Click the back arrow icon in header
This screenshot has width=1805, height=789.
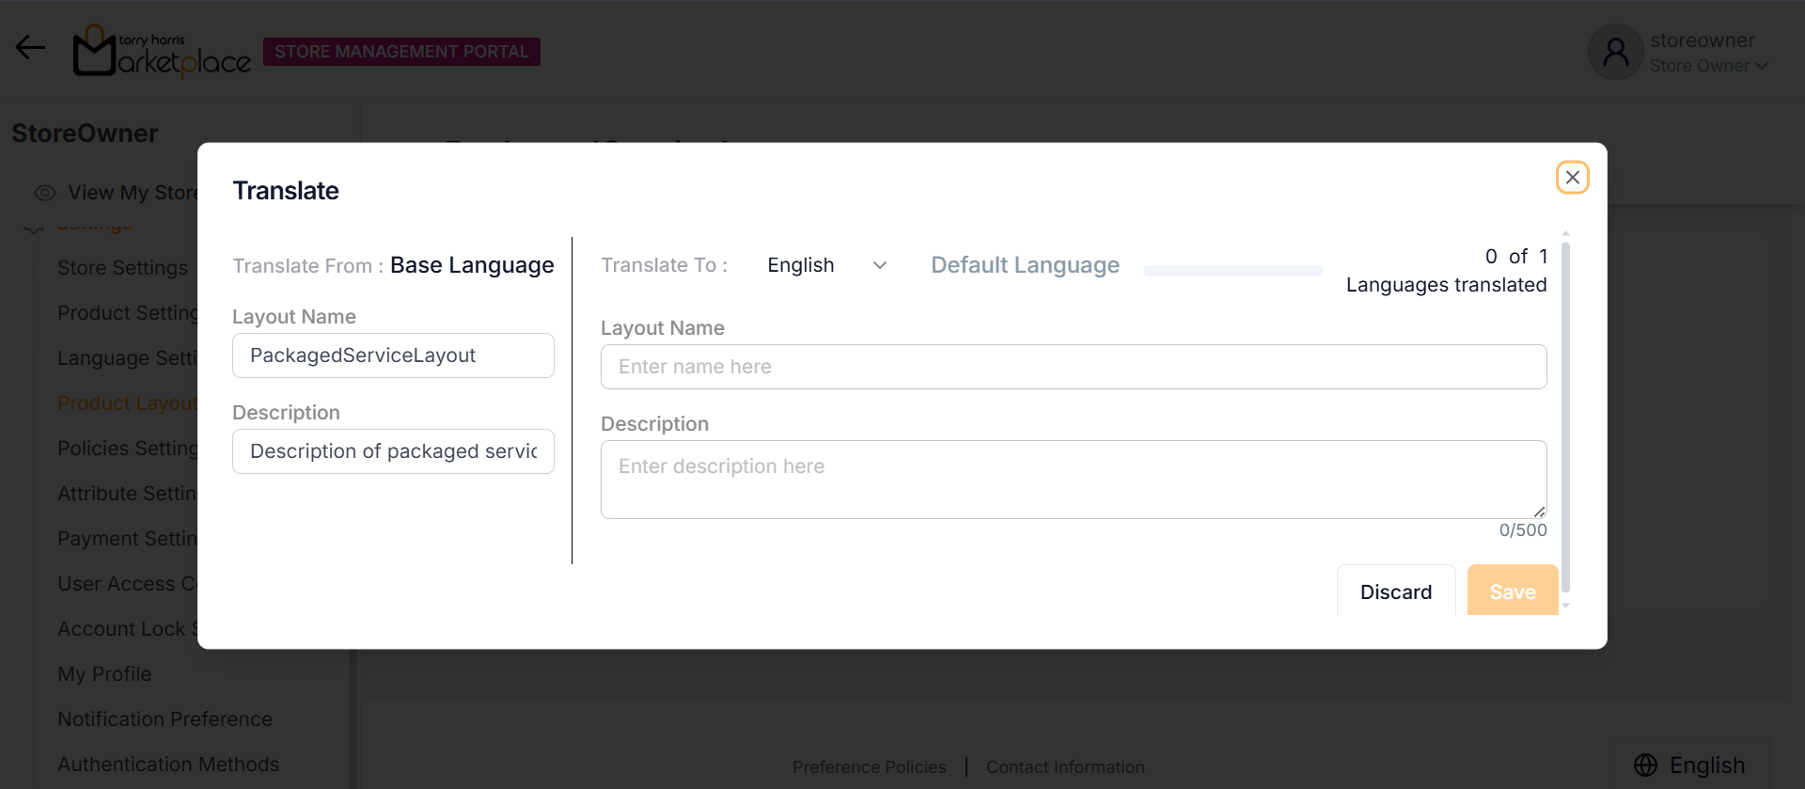(x=30, y=48)
